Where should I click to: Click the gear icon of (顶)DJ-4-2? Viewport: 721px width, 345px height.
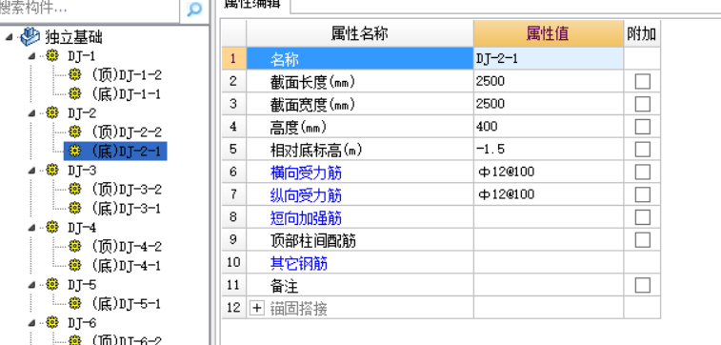pos(75,246)
